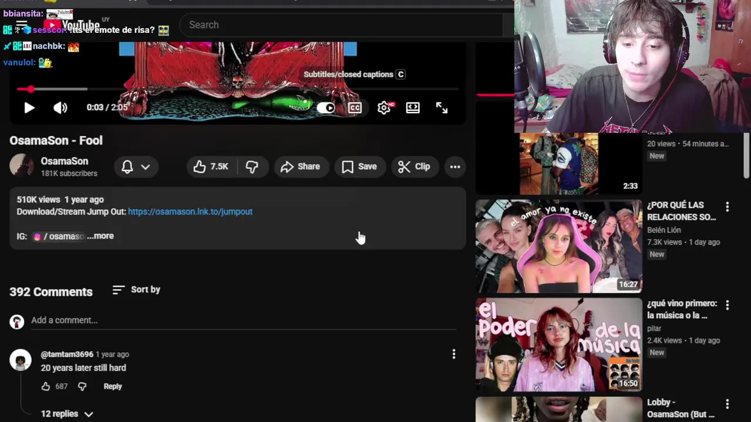Switch to theater mode icon

pyautogui.click(x=413, y=108)
